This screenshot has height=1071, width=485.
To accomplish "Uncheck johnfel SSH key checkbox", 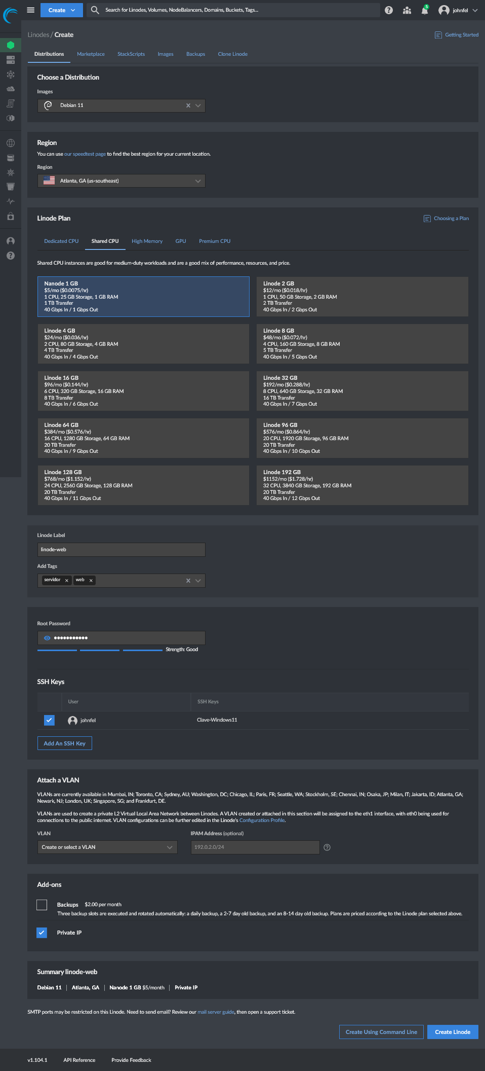I will tap(49, 720).
